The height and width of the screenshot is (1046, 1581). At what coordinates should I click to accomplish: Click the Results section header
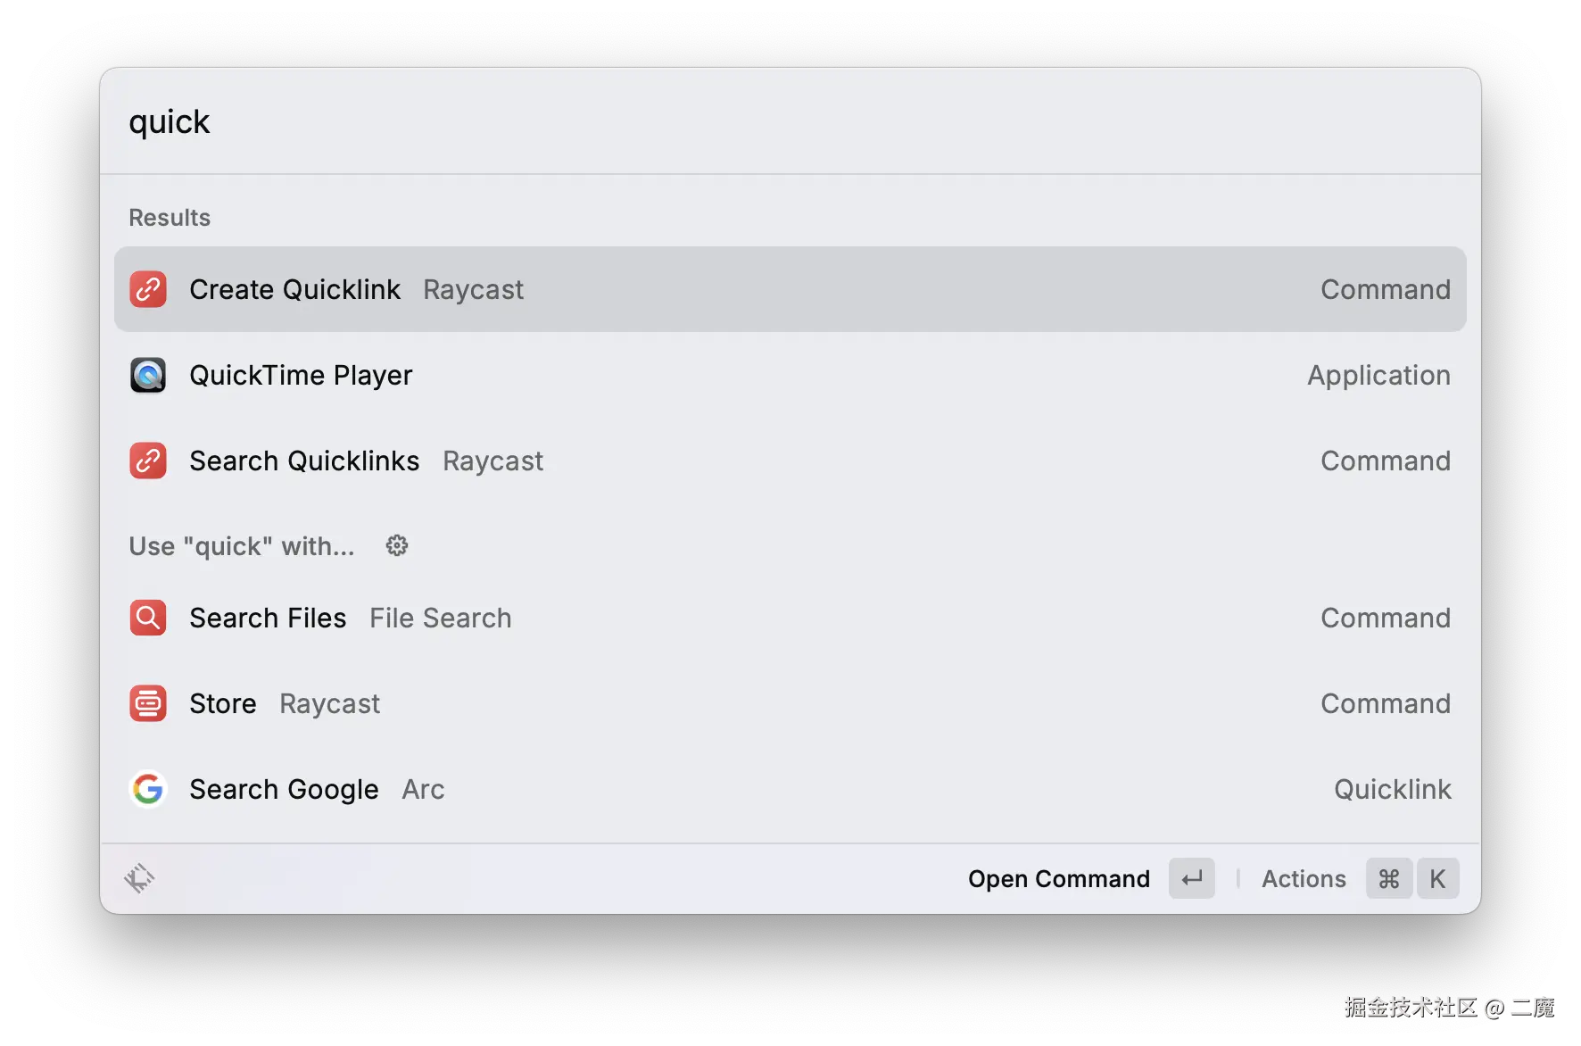[x=170, y=217]
